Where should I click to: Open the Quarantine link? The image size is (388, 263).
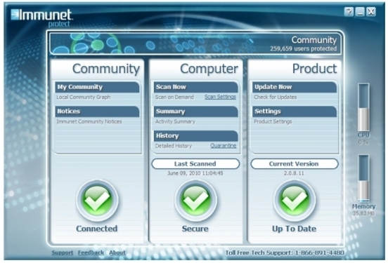click(x=224, y=146)
